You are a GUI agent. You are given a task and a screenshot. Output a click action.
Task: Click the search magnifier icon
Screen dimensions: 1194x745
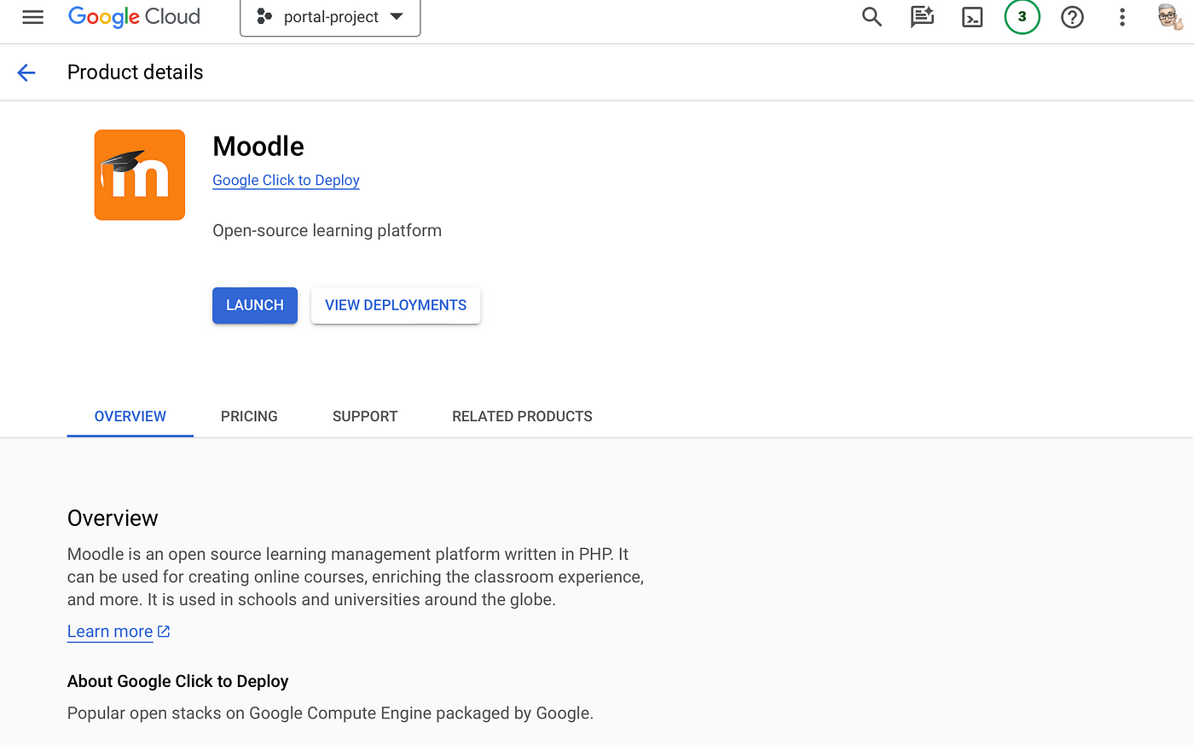(872, 17)
